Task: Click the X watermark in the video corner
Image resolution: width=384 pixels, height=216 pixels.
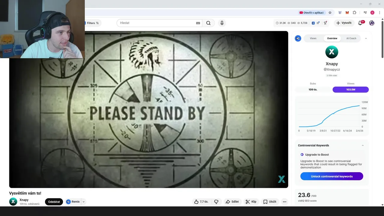Action: click(281, 179)
